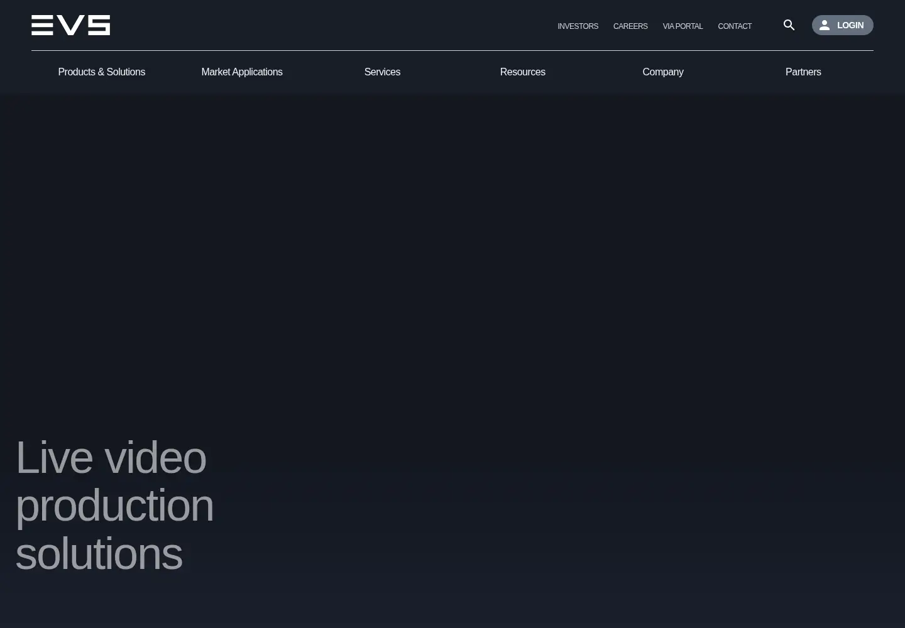Image resolution: width=905 pixels, height=628 pixels.
Task: Visit the Contact link
Action: [x=735, y=26]
